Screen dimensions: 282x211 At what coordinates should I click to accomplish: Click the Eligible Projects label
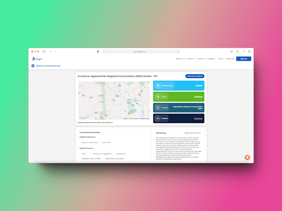[86, 148]
